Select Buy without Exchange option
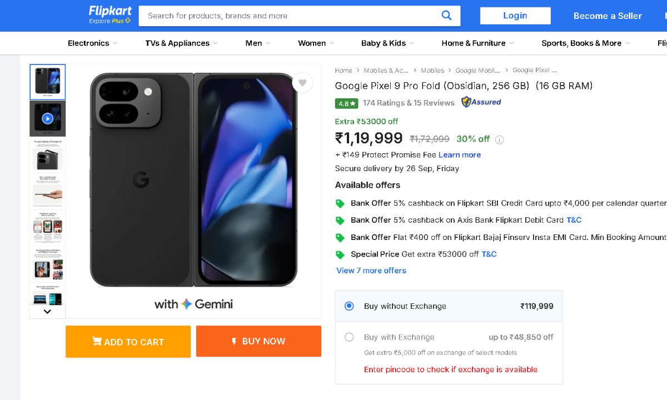Viewport: 667px width, 400px height. 349,306
